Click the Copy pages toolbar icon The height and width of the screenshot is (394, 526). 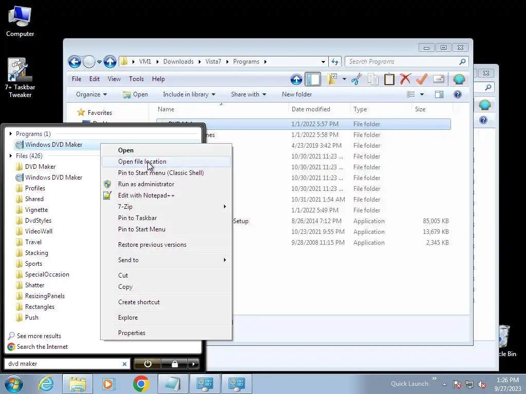[x=373, y=80]
